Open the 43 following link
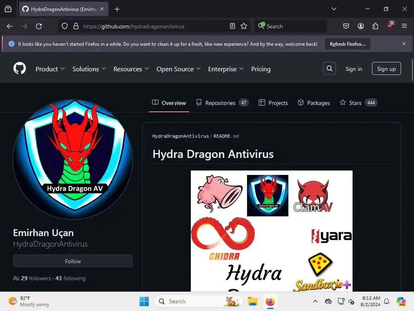Viewport: 414px width, 311px height. point(70,278)
